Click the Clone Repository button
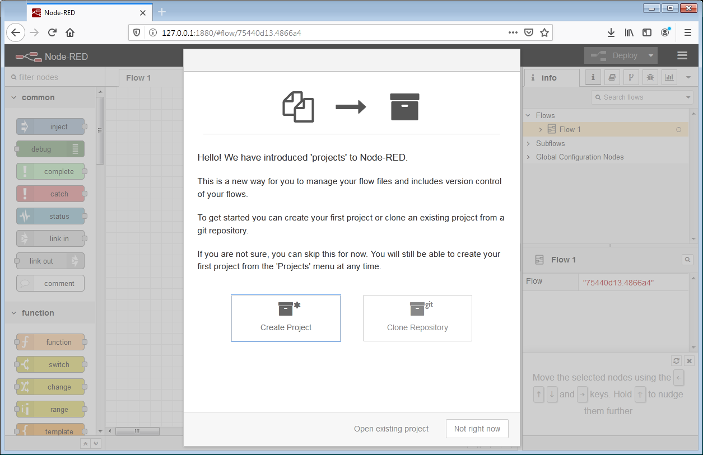Viewport: 703px width, 455px height. [417, 318]
